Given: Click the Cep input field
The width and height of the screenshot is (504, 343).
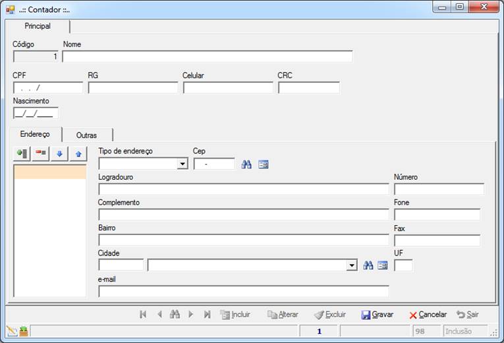Looking at the screenshot, I should click(x=214, y=164).
